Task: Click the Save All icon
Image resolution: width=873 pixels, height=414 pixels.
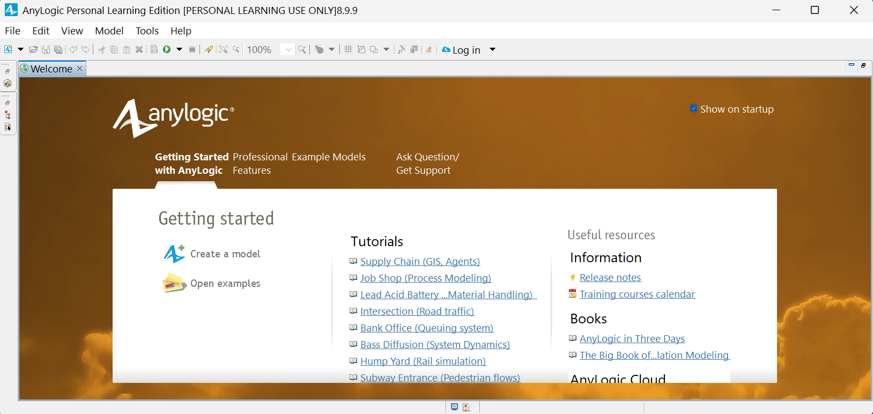Action: tap(58, 49)
